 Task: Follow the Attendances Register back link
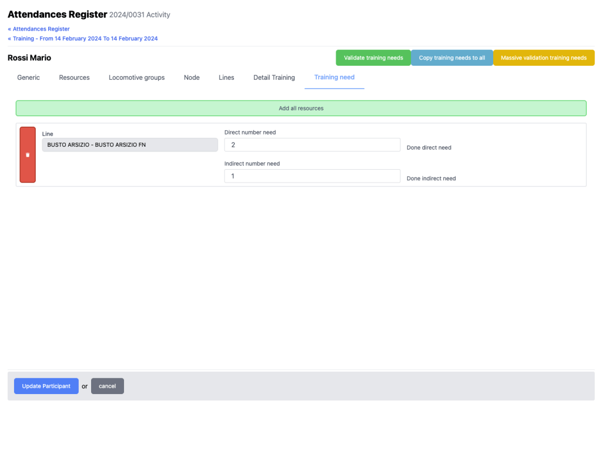pyautogui.click(x=39, y=29)
